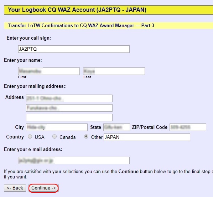This screenshot has height=197, width=213.
Task: Click the 'Enter your call sign' label
Action: click(29, 38)
